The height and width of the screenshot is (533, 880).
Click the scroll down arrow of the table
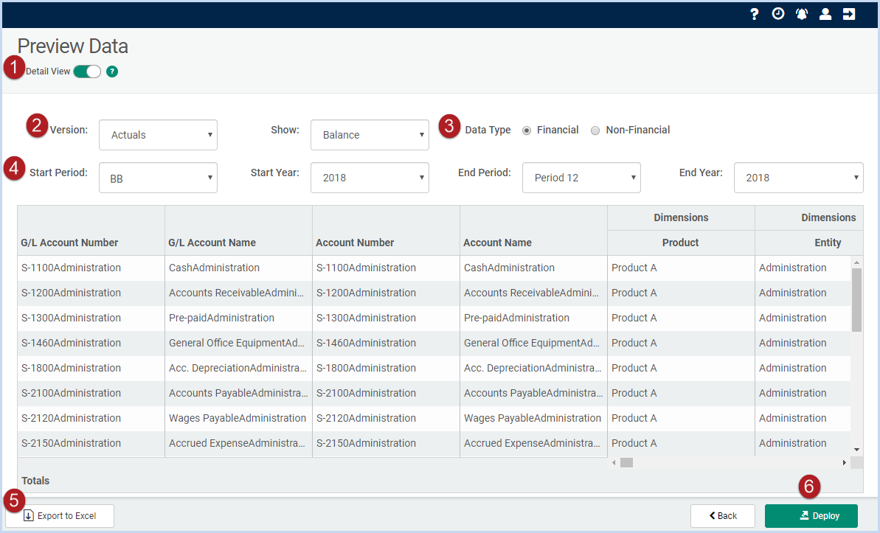(x=856, y=450)
